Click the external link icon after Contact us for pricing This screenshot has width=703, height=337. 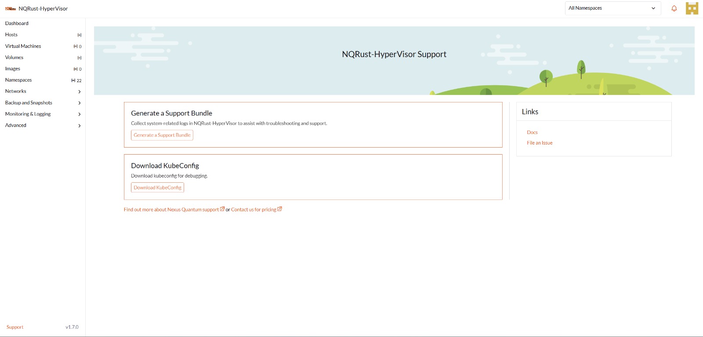(280, 209)
